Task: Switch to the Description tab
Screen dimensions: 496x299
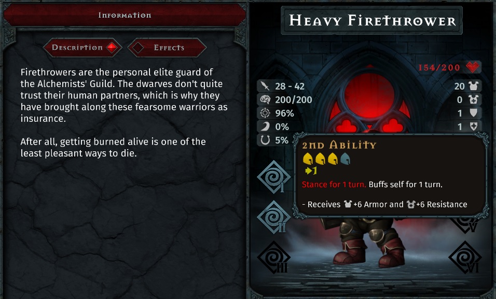Action: (x=83, y=48)
